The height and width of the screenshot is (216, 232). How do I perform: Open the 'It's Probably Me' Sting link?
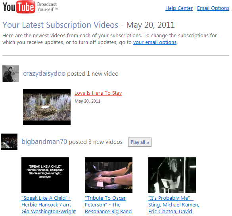[174, 205]
